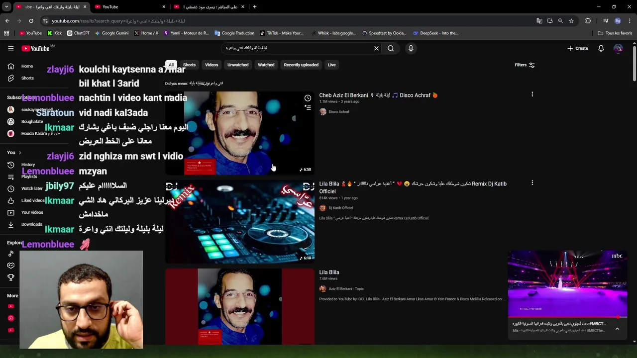Viewport: 637px width, 358px height.
Task: Select the Videos filter chip
Action: (212, 65)
